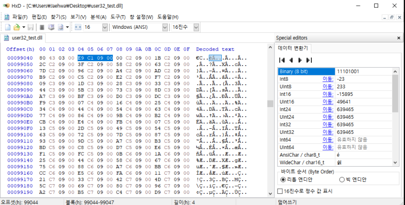405x205 pixels.
Task: Click the bytes-per-row width icon
Action: (78, 27)
